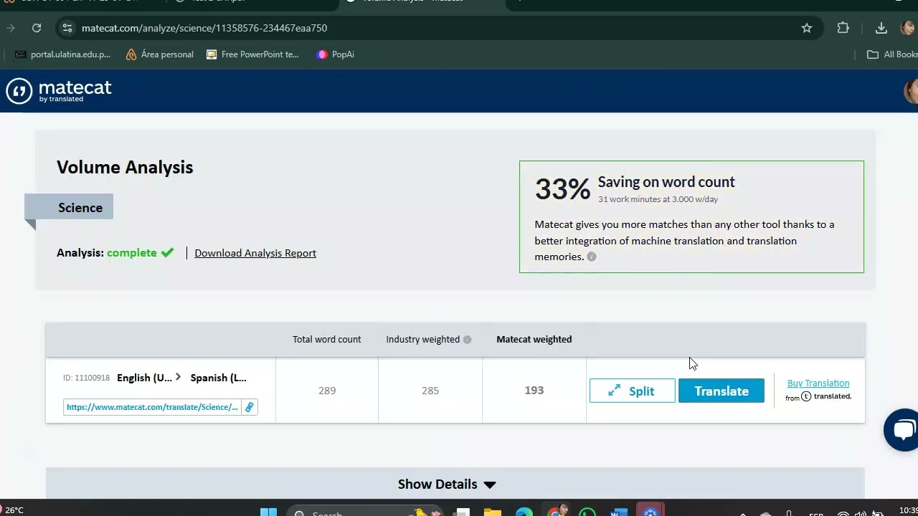Viewport: 918px width, 516px height.
Task: Click the Buy Translation link
Action: pyautogui.click(x=818, y=383)
